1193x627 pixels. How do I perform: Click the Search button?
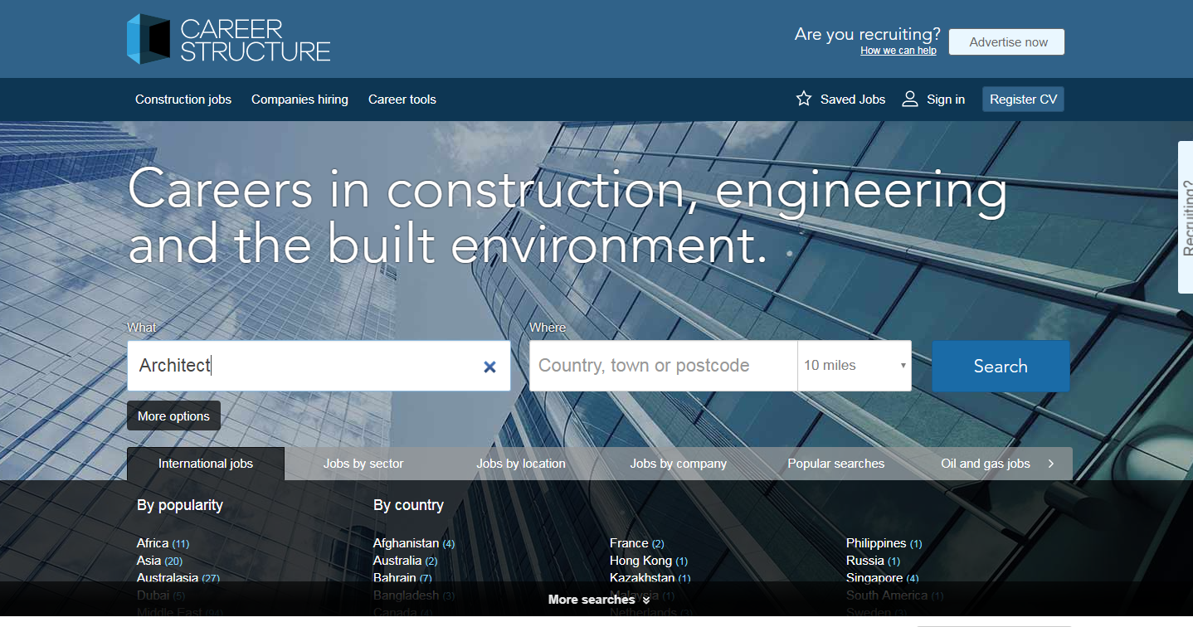1000,365
